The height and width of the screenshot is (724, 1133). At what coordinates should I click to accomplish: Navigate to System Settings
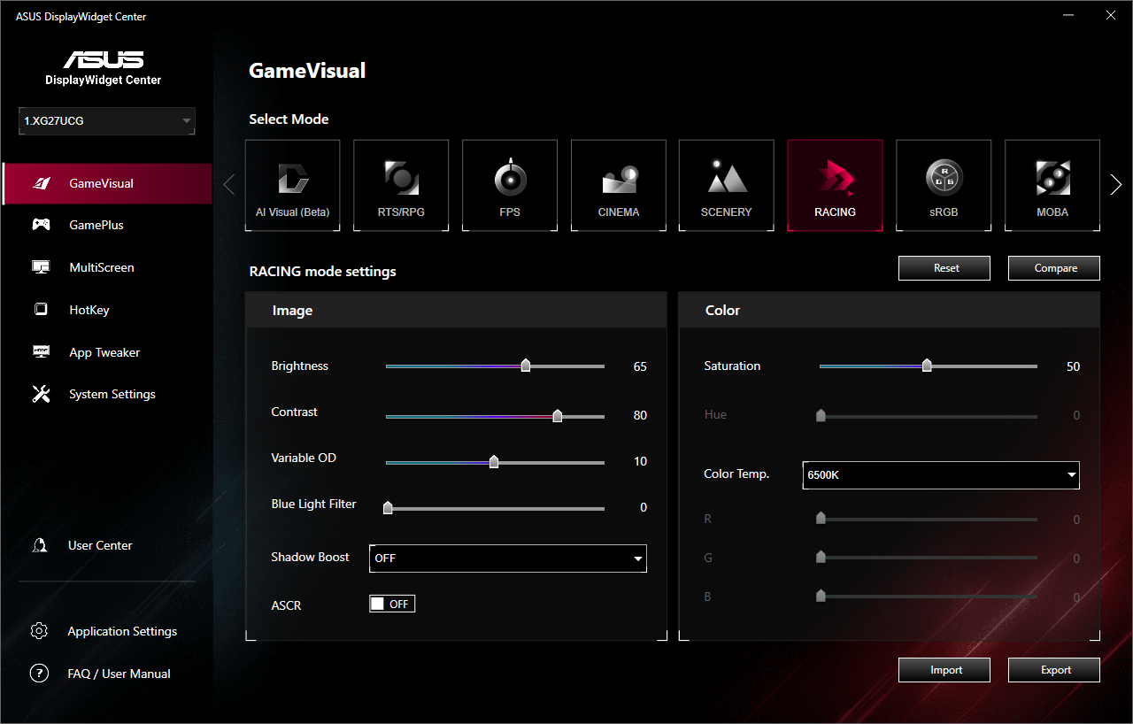pyautogui.click(x=112, y=394)
